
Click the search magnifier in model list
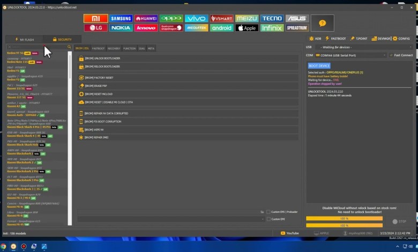[69, 47]
